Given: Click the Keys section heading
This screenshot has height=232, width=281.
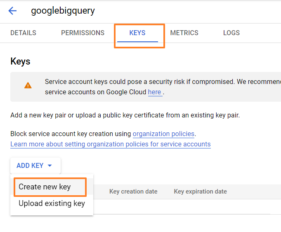Looking at the screenshot, I should pos(20,62).
